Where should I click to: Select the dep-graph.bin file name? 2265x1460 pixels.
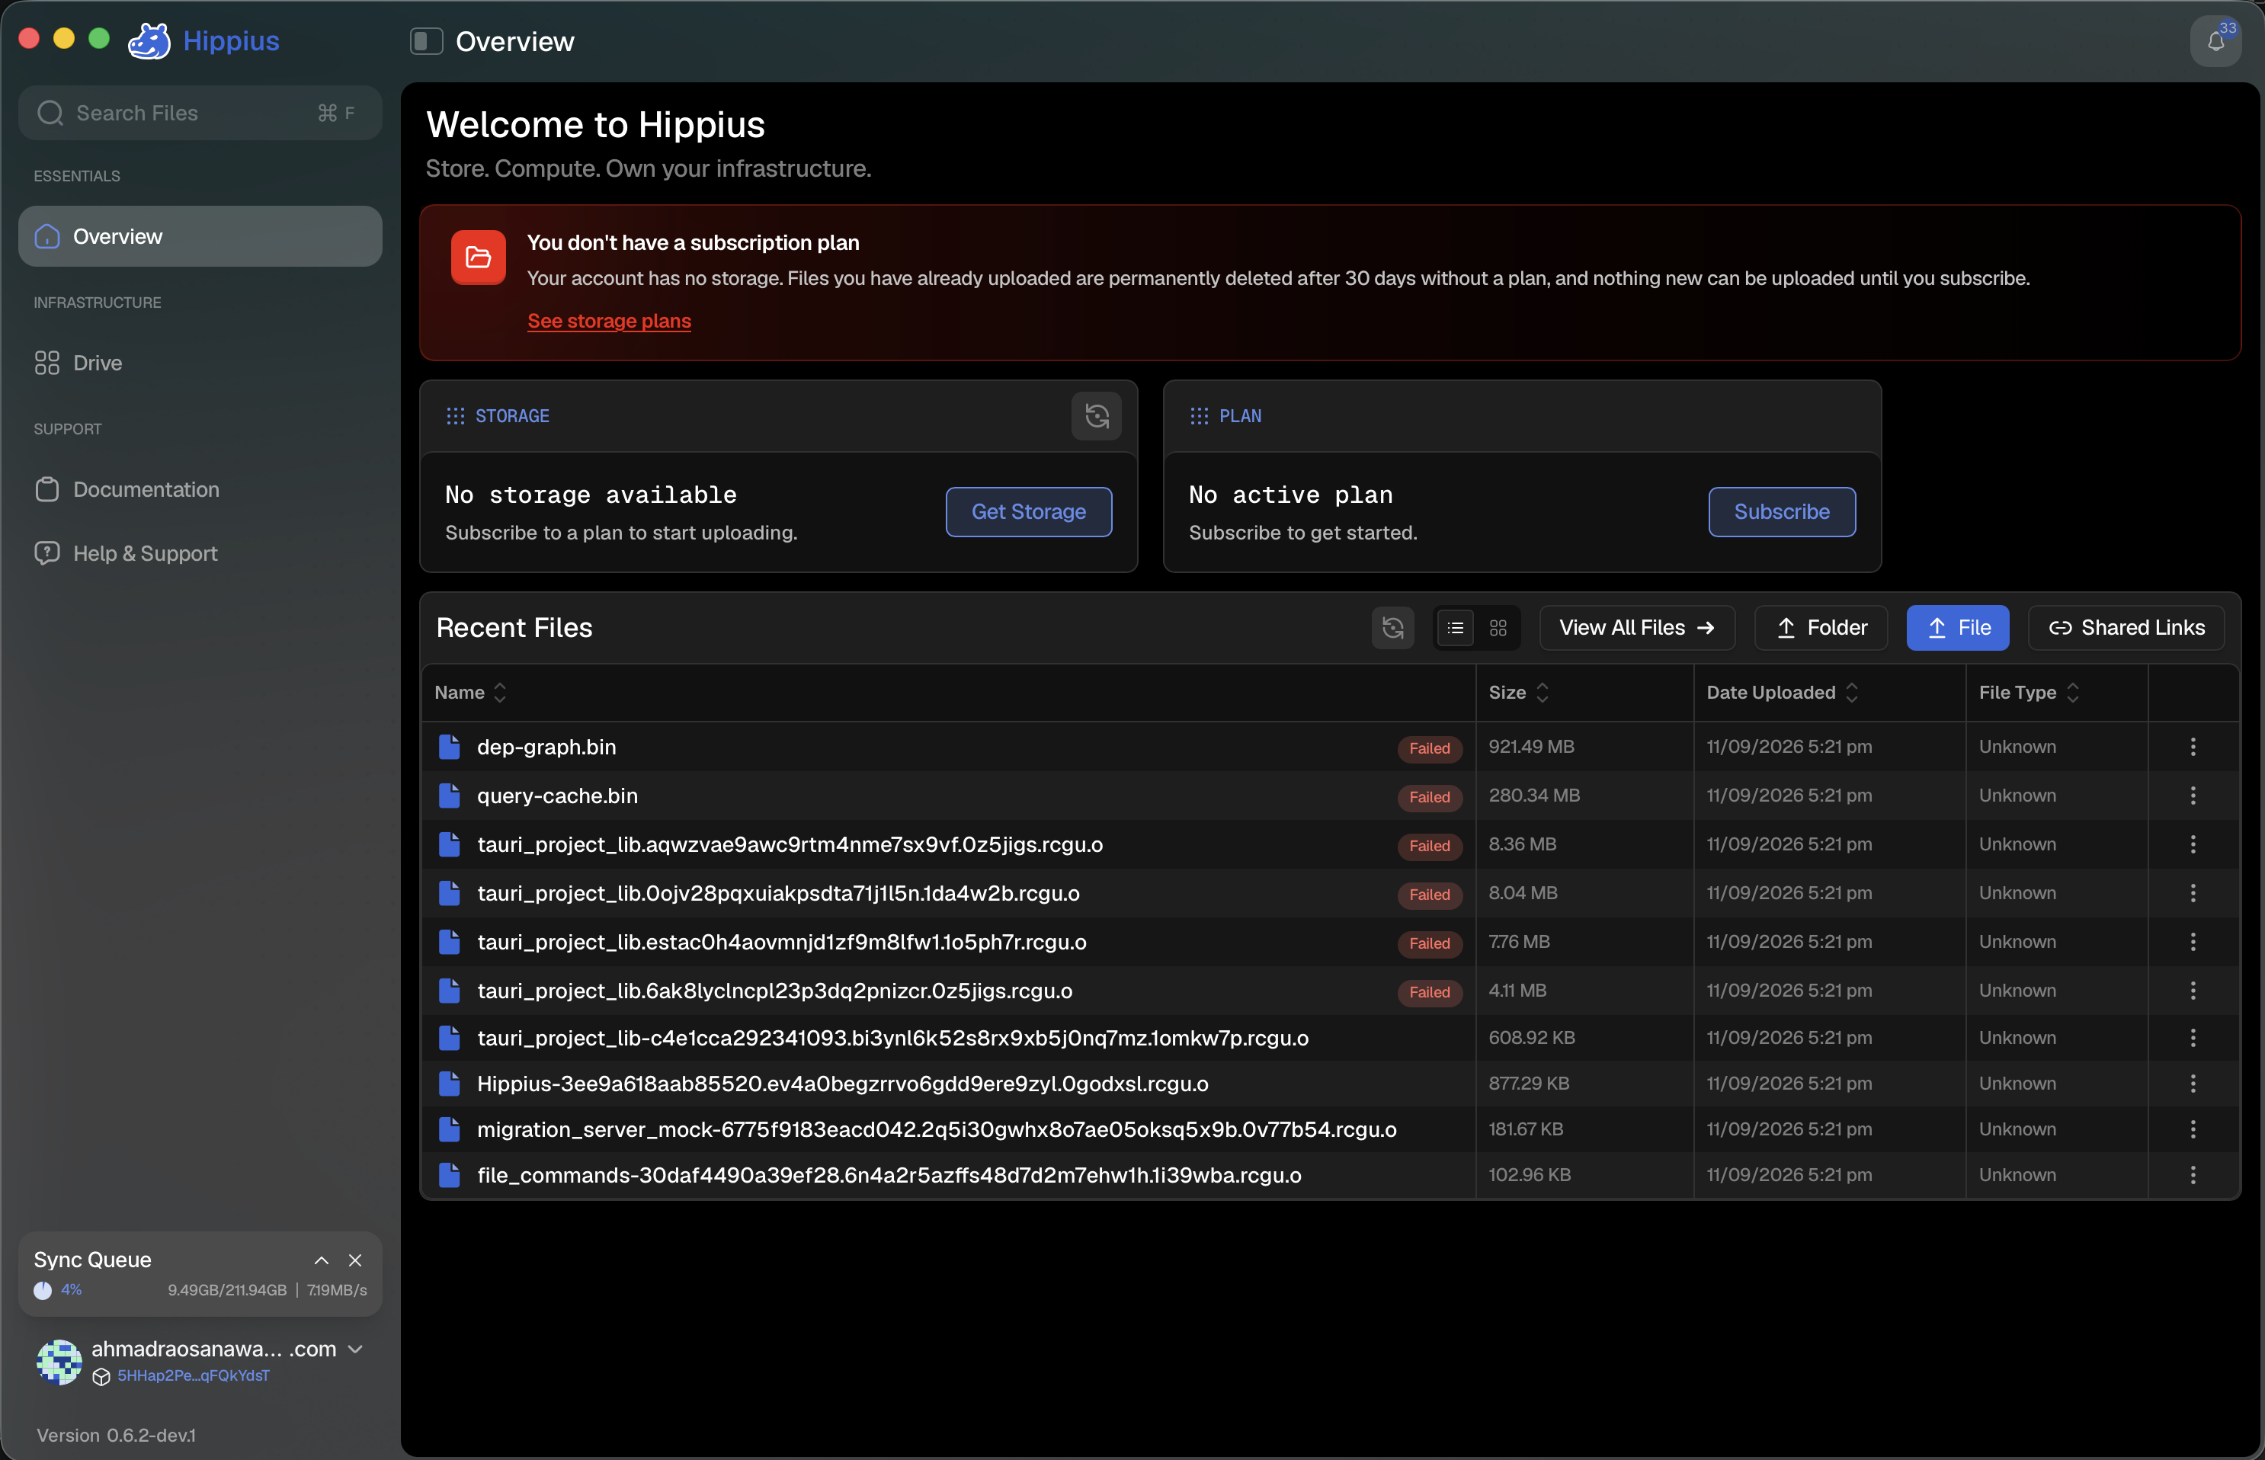546,747
